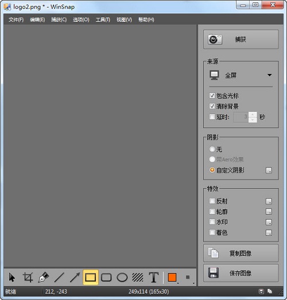The width and height of the screenshot is (287, 300).
Task: Toggle the 清除背景 checkbox
Action: pos(212,106)
